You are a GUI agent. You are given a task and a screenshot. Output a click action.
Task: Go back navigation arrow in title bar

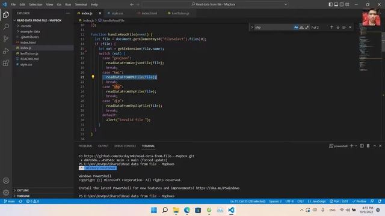click(132, 4)
